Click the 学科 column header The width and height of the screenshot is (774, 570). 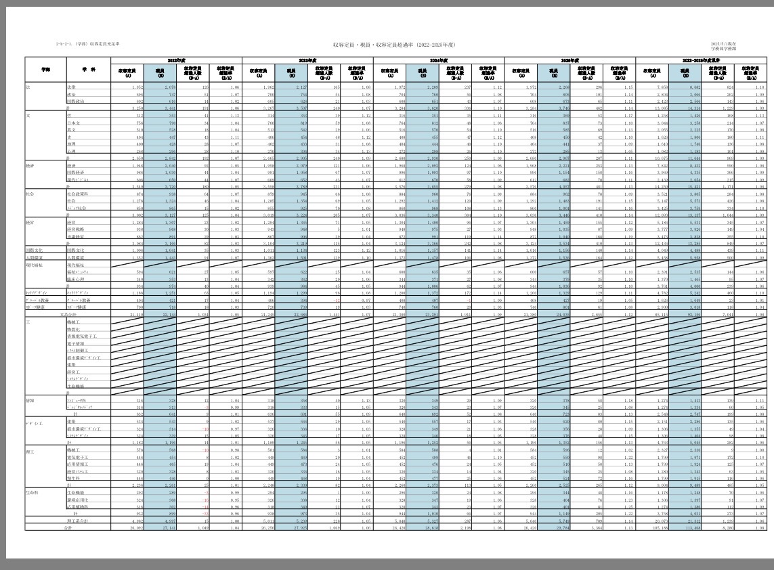[85, 70]
